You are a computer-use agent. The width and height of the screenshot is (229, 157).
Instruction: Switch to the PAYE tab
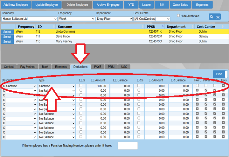point(97,67)
